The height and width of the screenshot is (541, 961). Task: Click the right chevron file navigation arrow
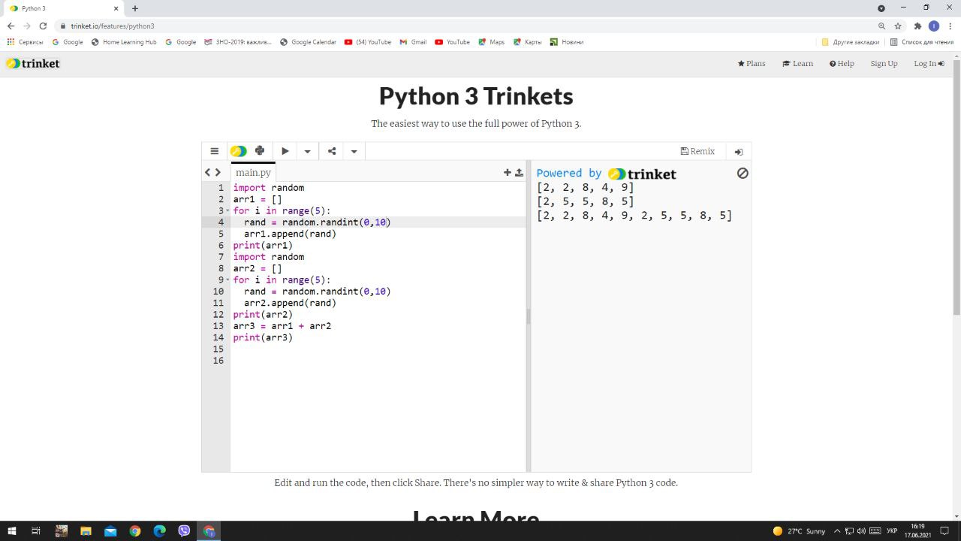coord(218,172)
